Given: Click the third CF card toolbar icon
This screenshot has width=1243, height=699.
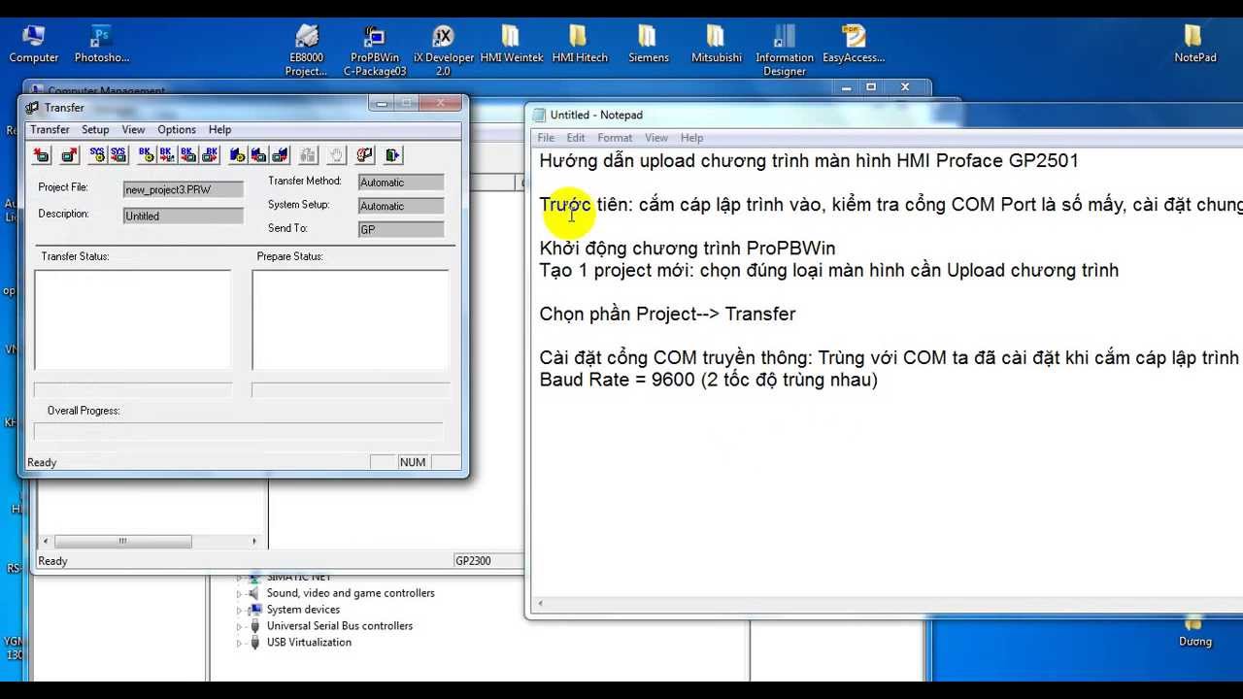Looking at the screenshot, I should 280,155.
